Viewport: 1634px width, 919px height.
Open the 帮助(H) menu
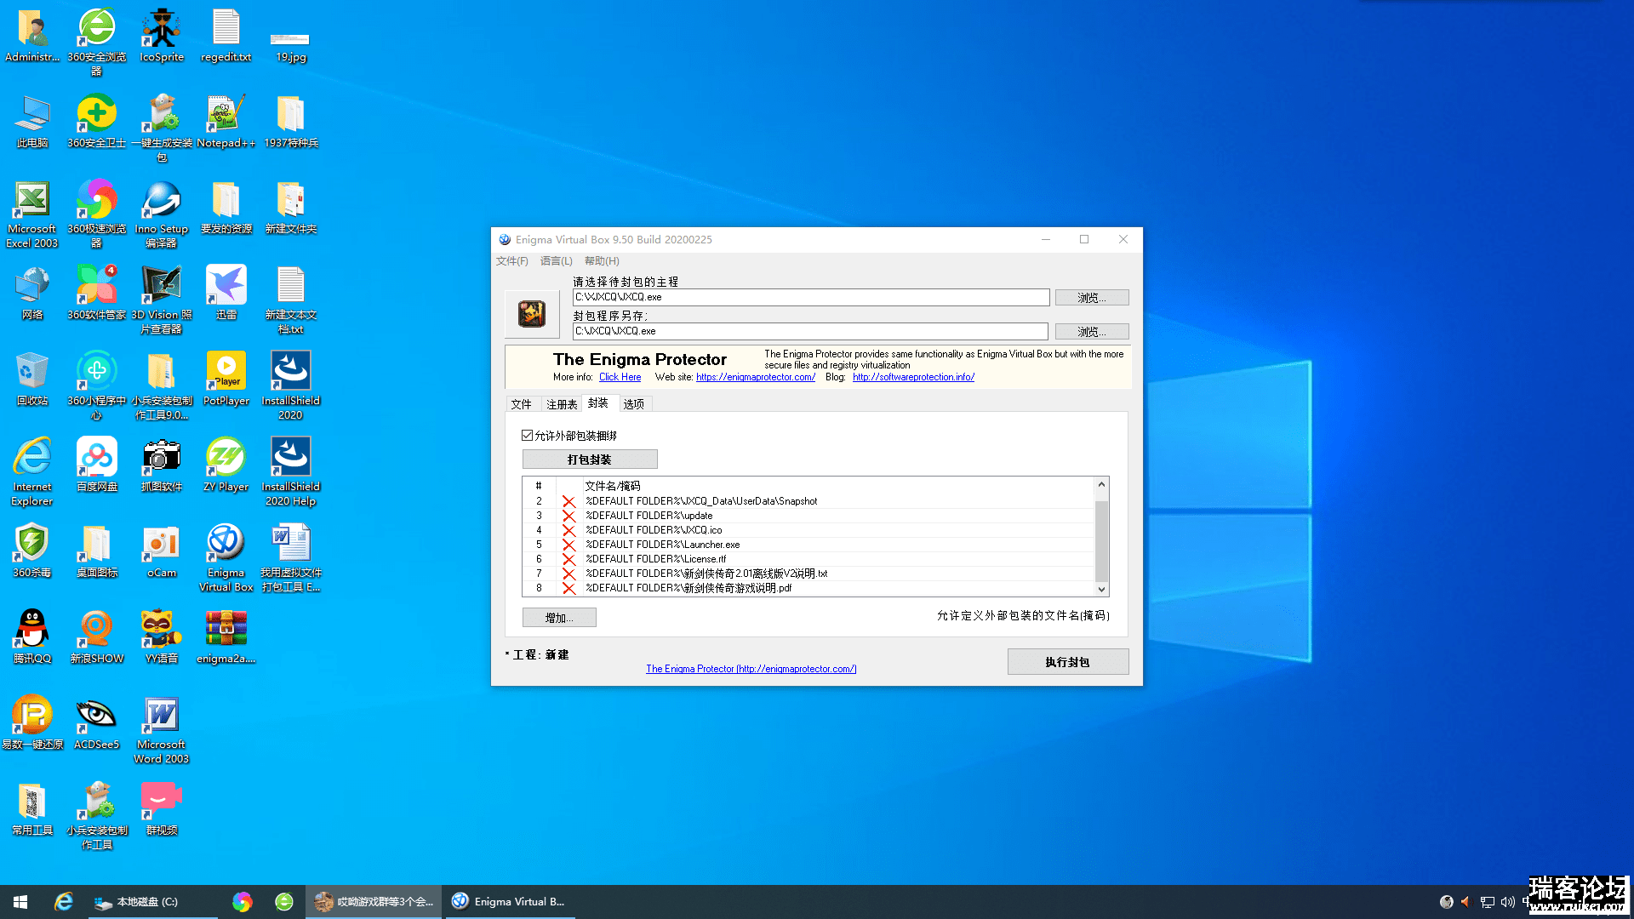click(602, 261)
